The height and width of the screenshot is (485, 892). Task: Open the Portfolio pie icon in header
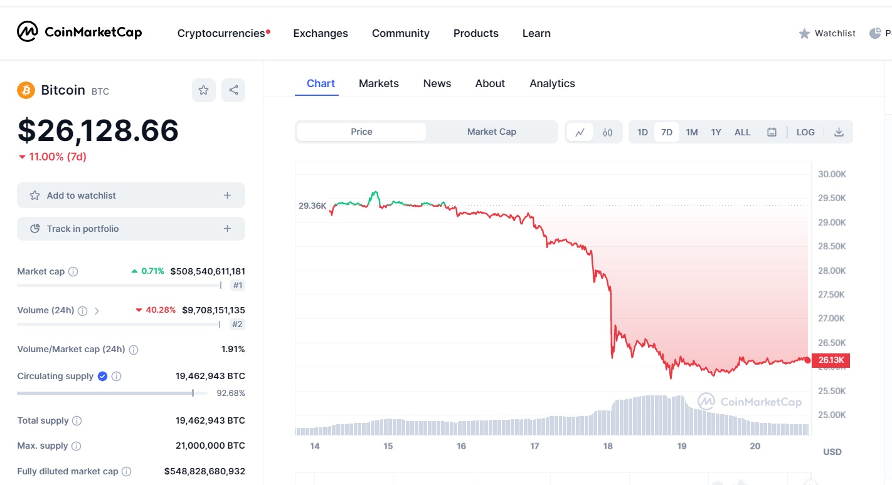(875, 33)
